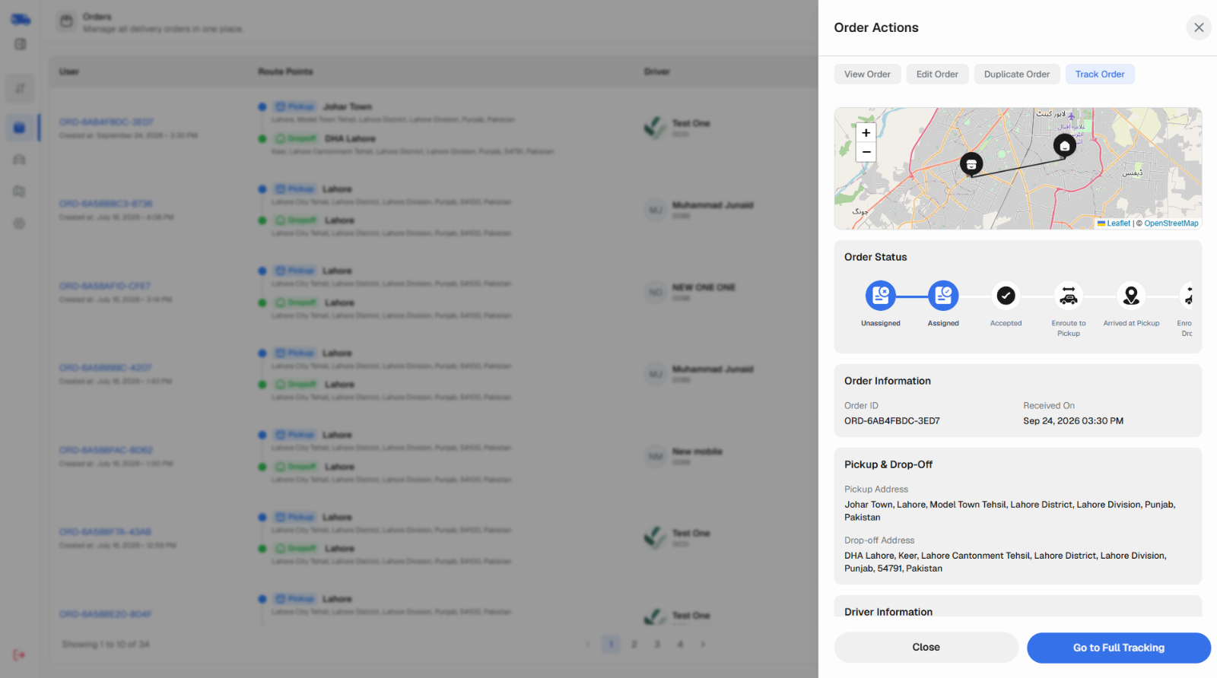This screenshot has height=678, width=1217.
Task: Open the View Order tab
Action: [x=867, y=74]
